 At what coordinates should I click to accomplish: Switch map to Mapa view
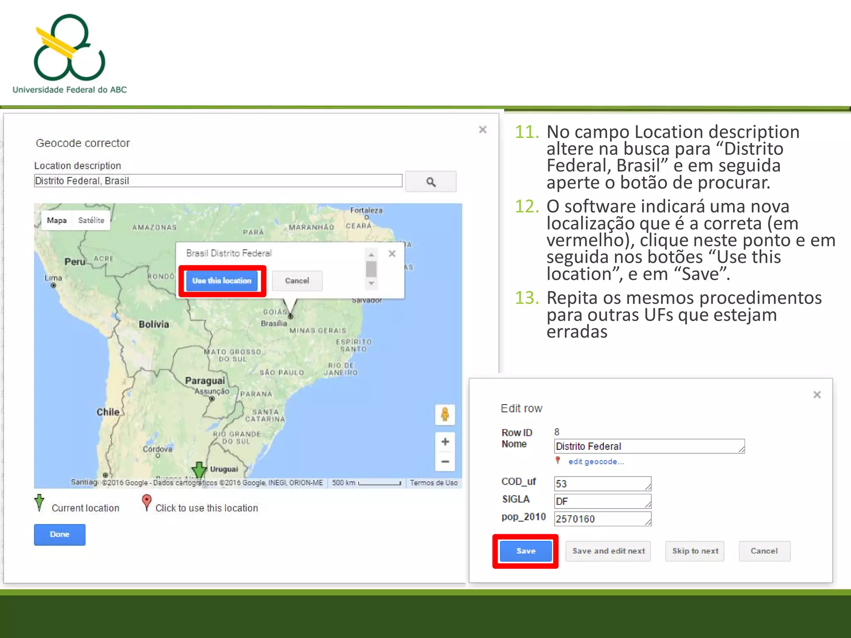57,220
